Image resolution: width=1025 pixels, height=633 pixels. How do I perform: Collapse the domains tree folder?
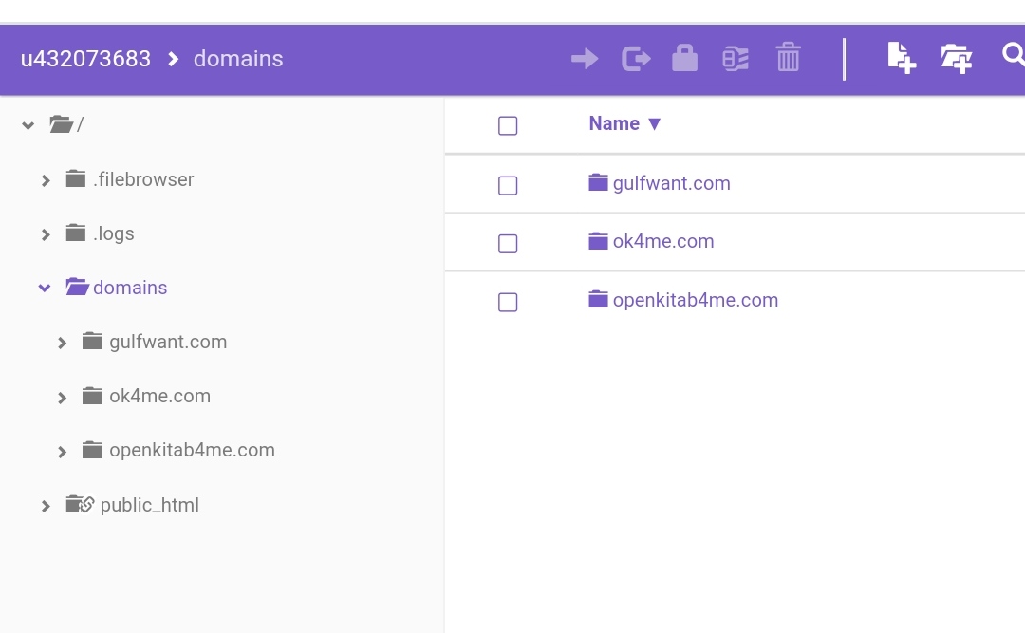click(45, 288)
